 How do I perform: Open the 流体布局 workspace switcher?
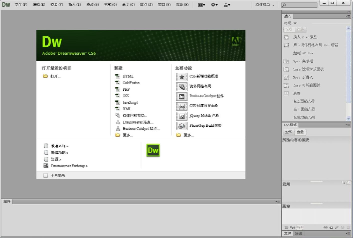[x=264, y=4]
